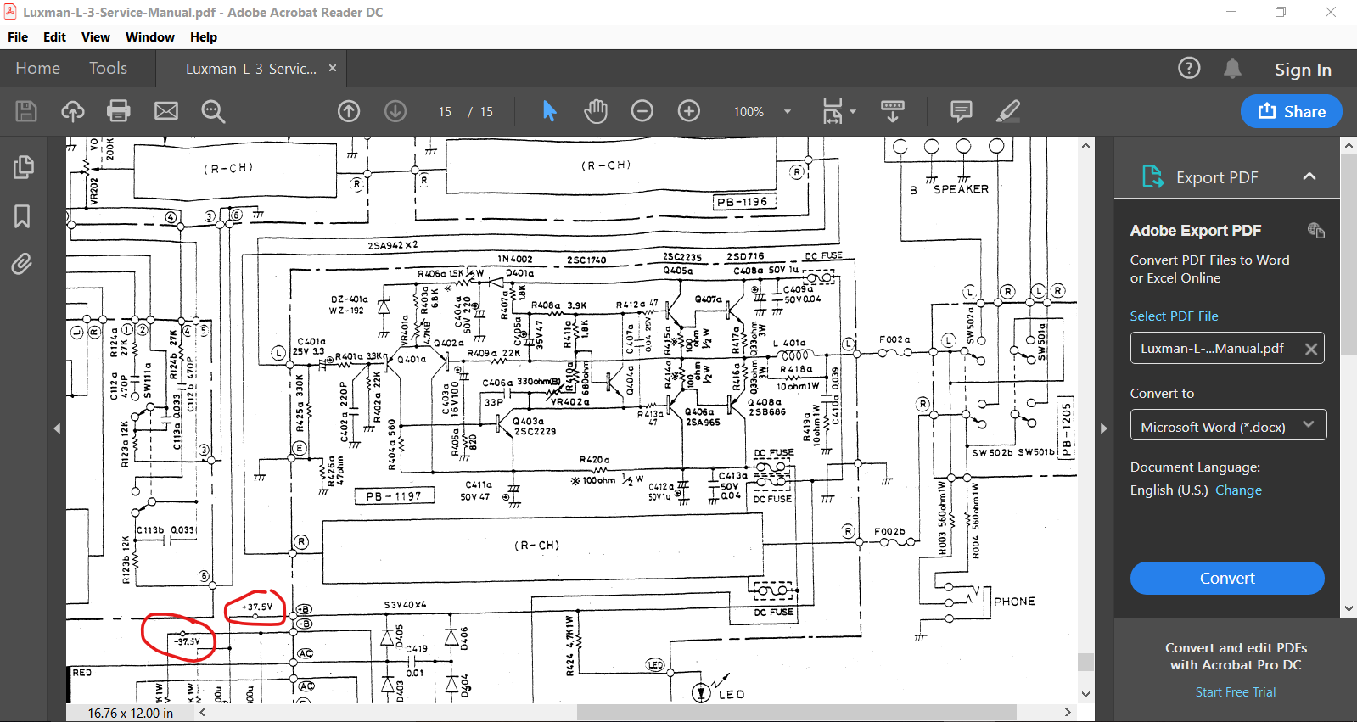The height and width of the screenshot is (722, 1357).
Task: Switch to the Home tab
Action: (x=37, y=68)
